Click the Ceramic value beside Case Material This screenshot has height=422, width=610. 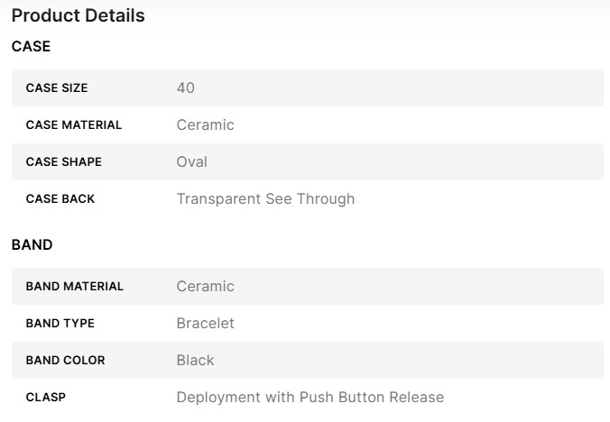coord(205,125)
